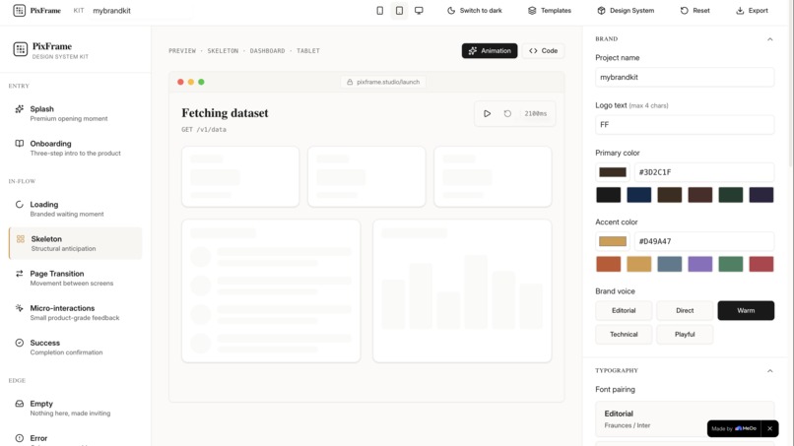Pick the red accent preset swatch
Image resolution: width=794 pixels, height=446 pixels.
pos(761,264)
